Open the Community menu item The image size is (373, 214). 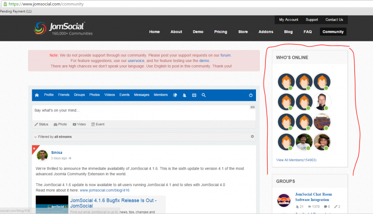tap(333, 32)
